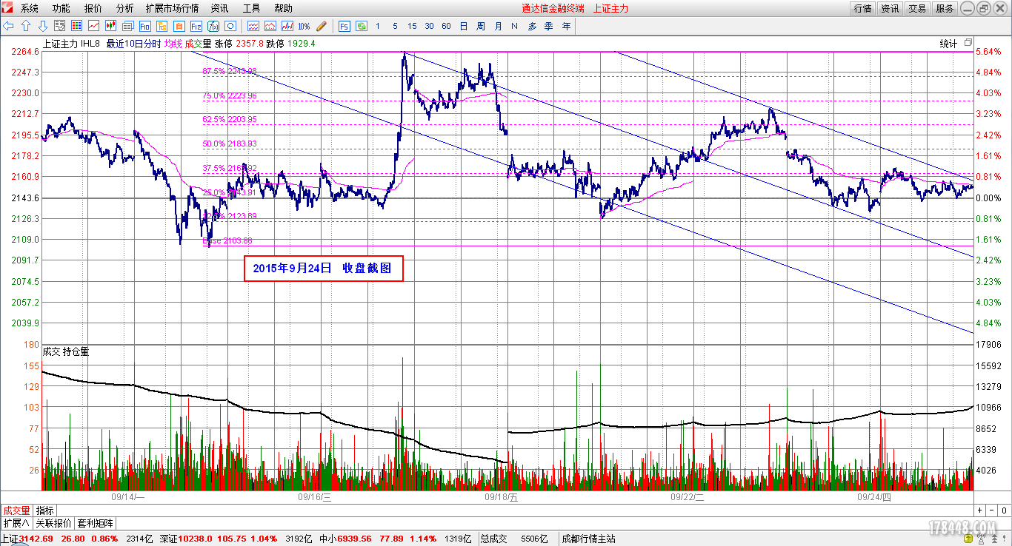Screen dimensions: 1012x546
Task: Click the restore icon beside 统计
Action: click(968, 43)
